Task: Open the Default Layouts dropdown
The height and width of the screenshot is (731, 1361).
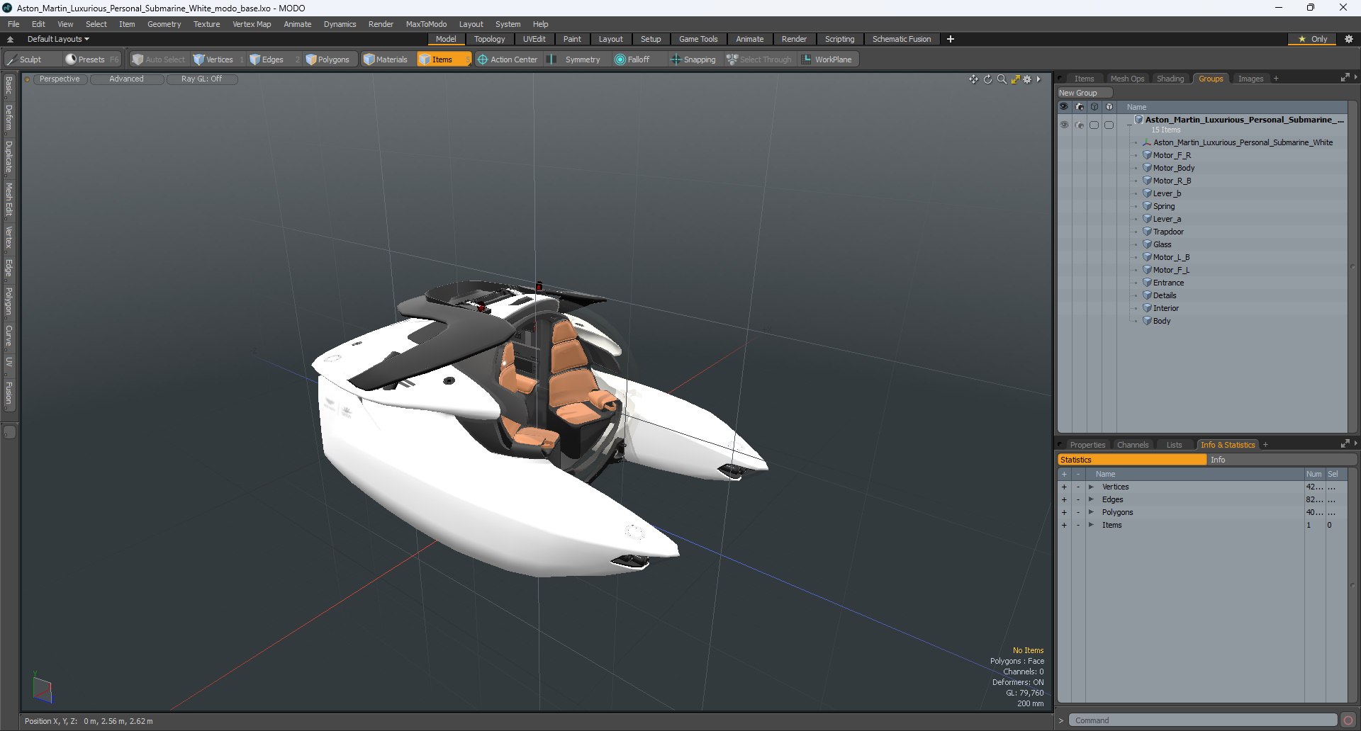Action: click(x=58, y=39)
